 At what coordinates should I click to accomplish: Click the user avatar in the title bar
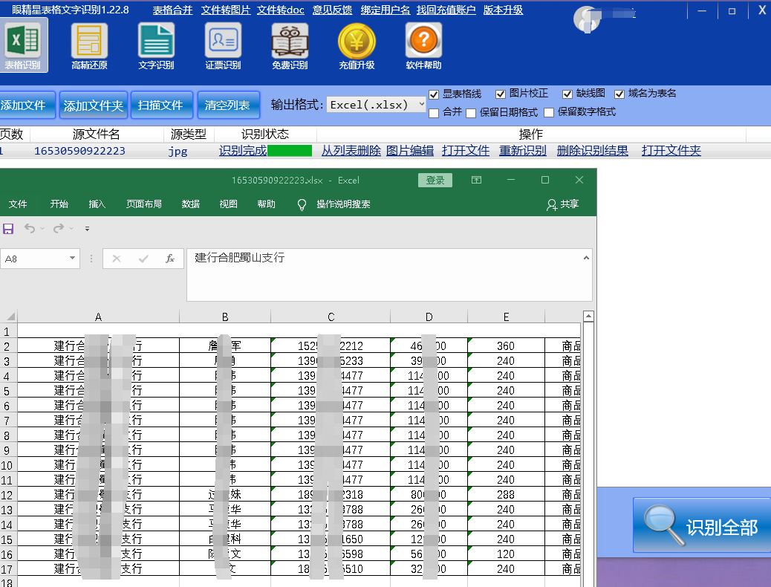pyautogui.click(x=587, y=19)
